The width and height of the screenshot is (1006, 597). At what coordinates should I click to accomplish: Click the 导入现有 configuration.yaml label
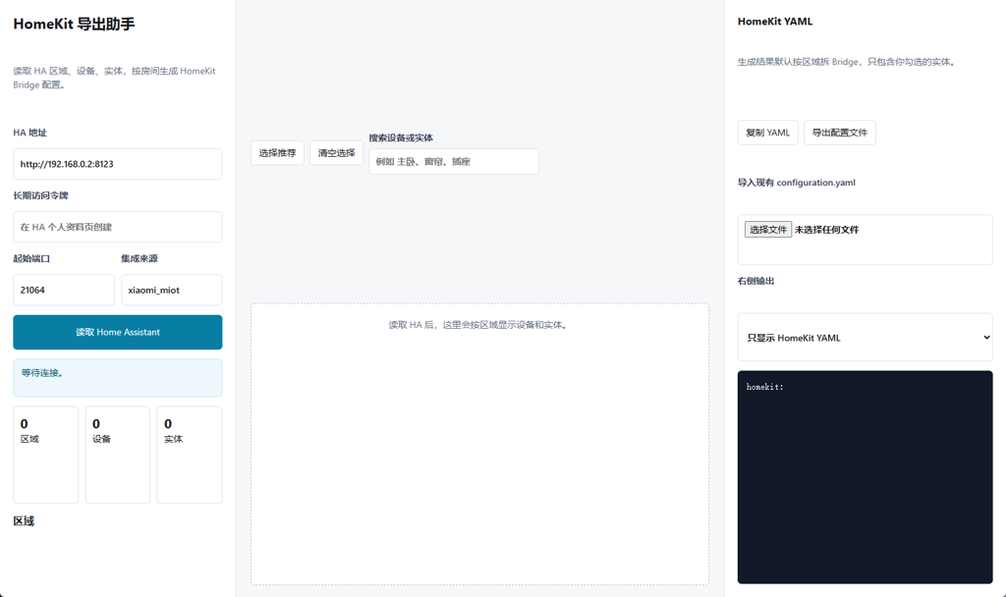[x=796, y=183]
